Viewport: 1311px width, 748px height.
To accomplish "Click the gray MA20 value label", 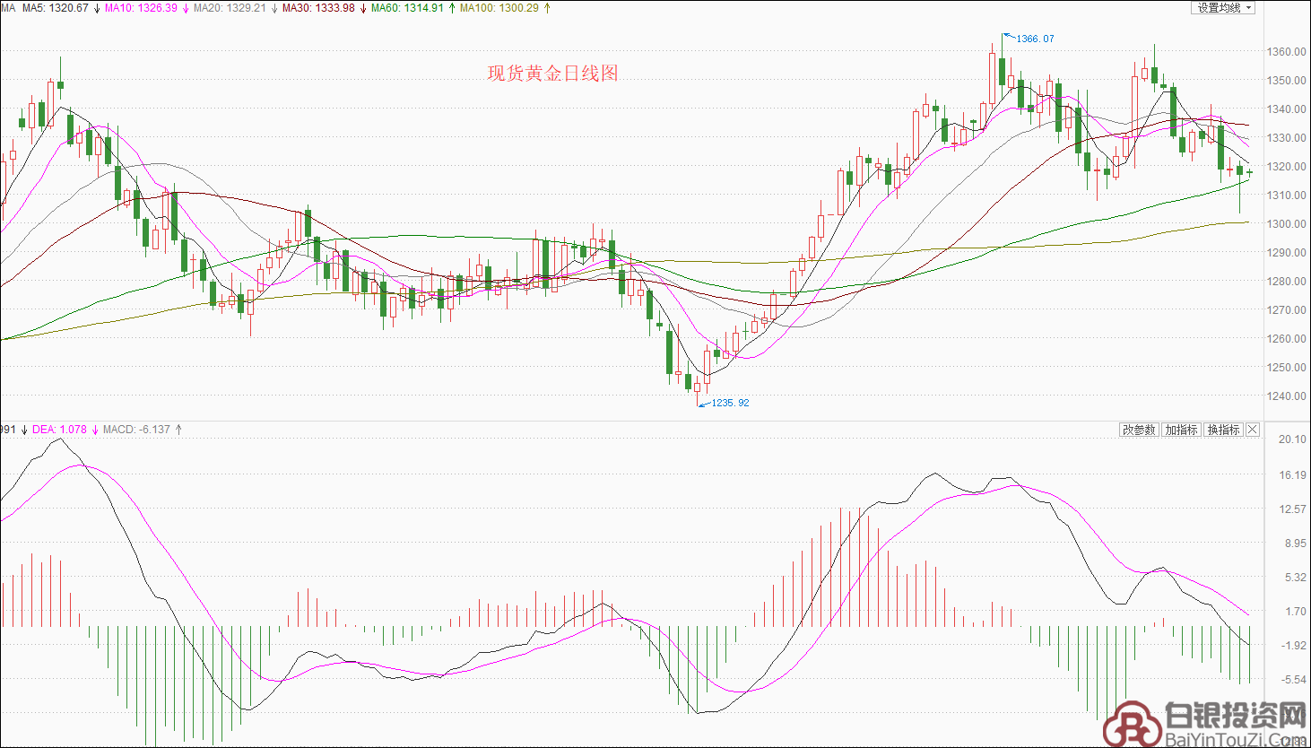I will pyautogui.click(x=230, y=8).
